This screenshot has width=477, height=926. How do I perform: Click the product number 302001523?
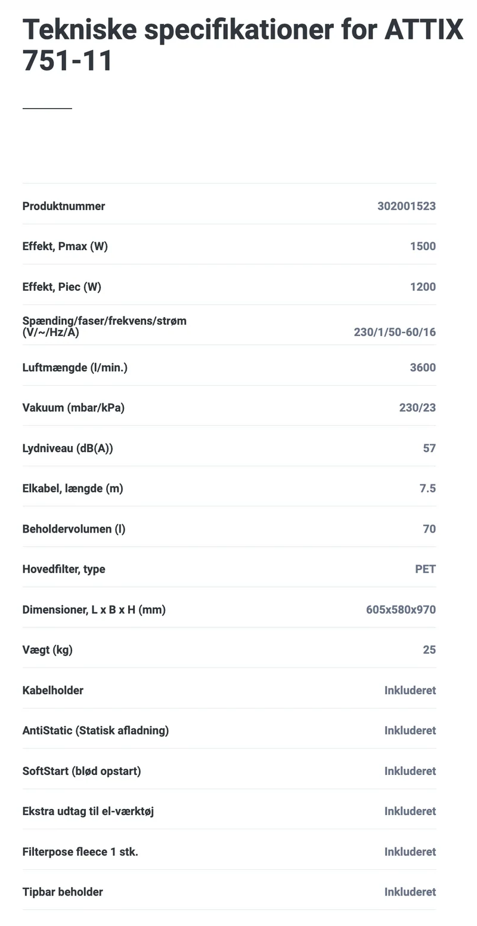(x=407, y=206)
